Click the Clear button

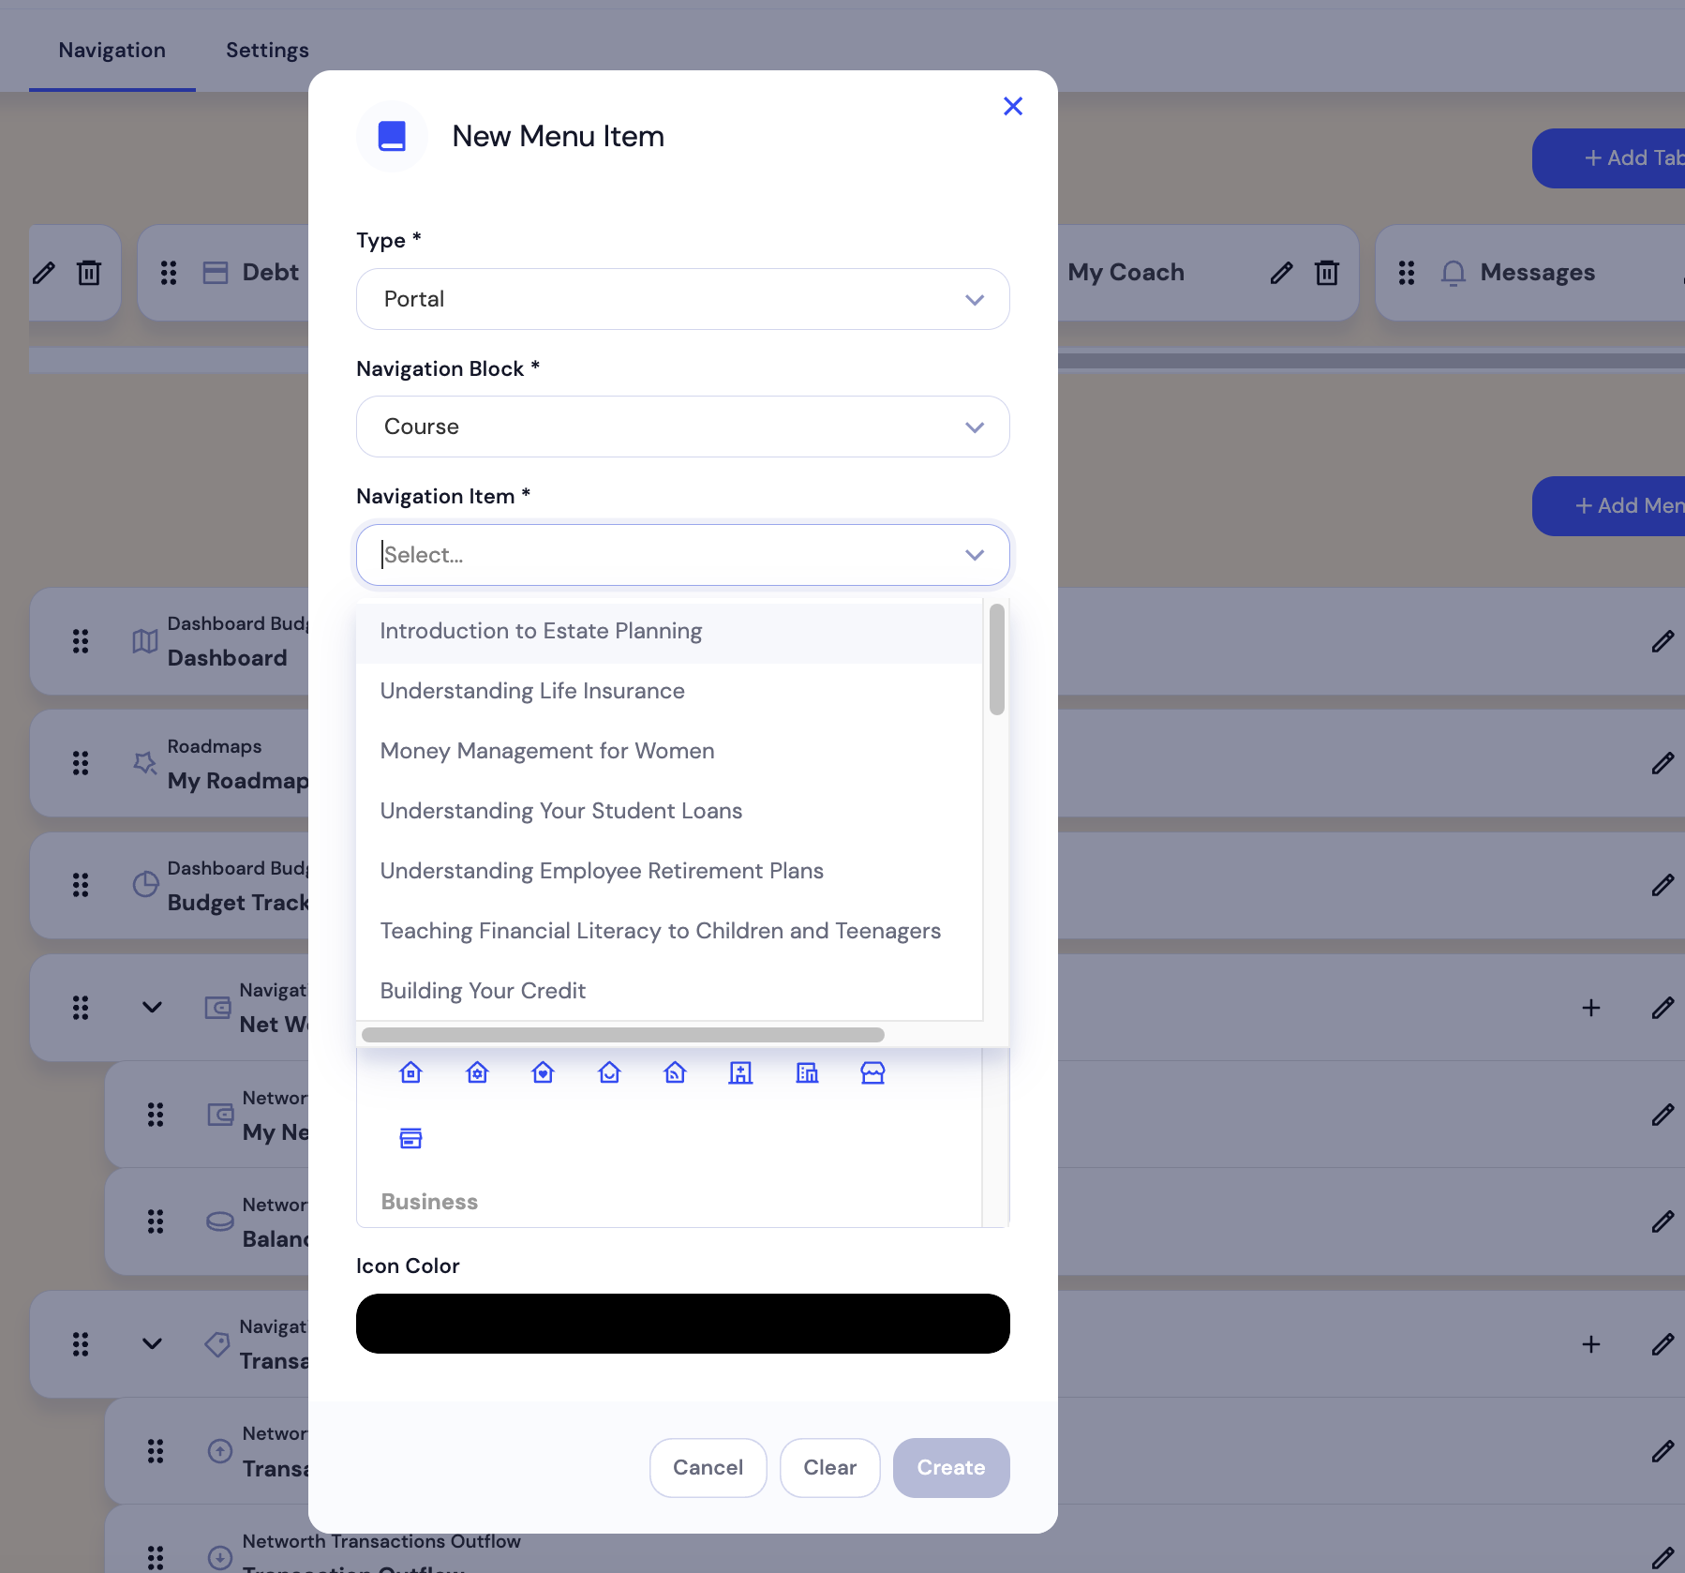click(x=829, y=1467)
